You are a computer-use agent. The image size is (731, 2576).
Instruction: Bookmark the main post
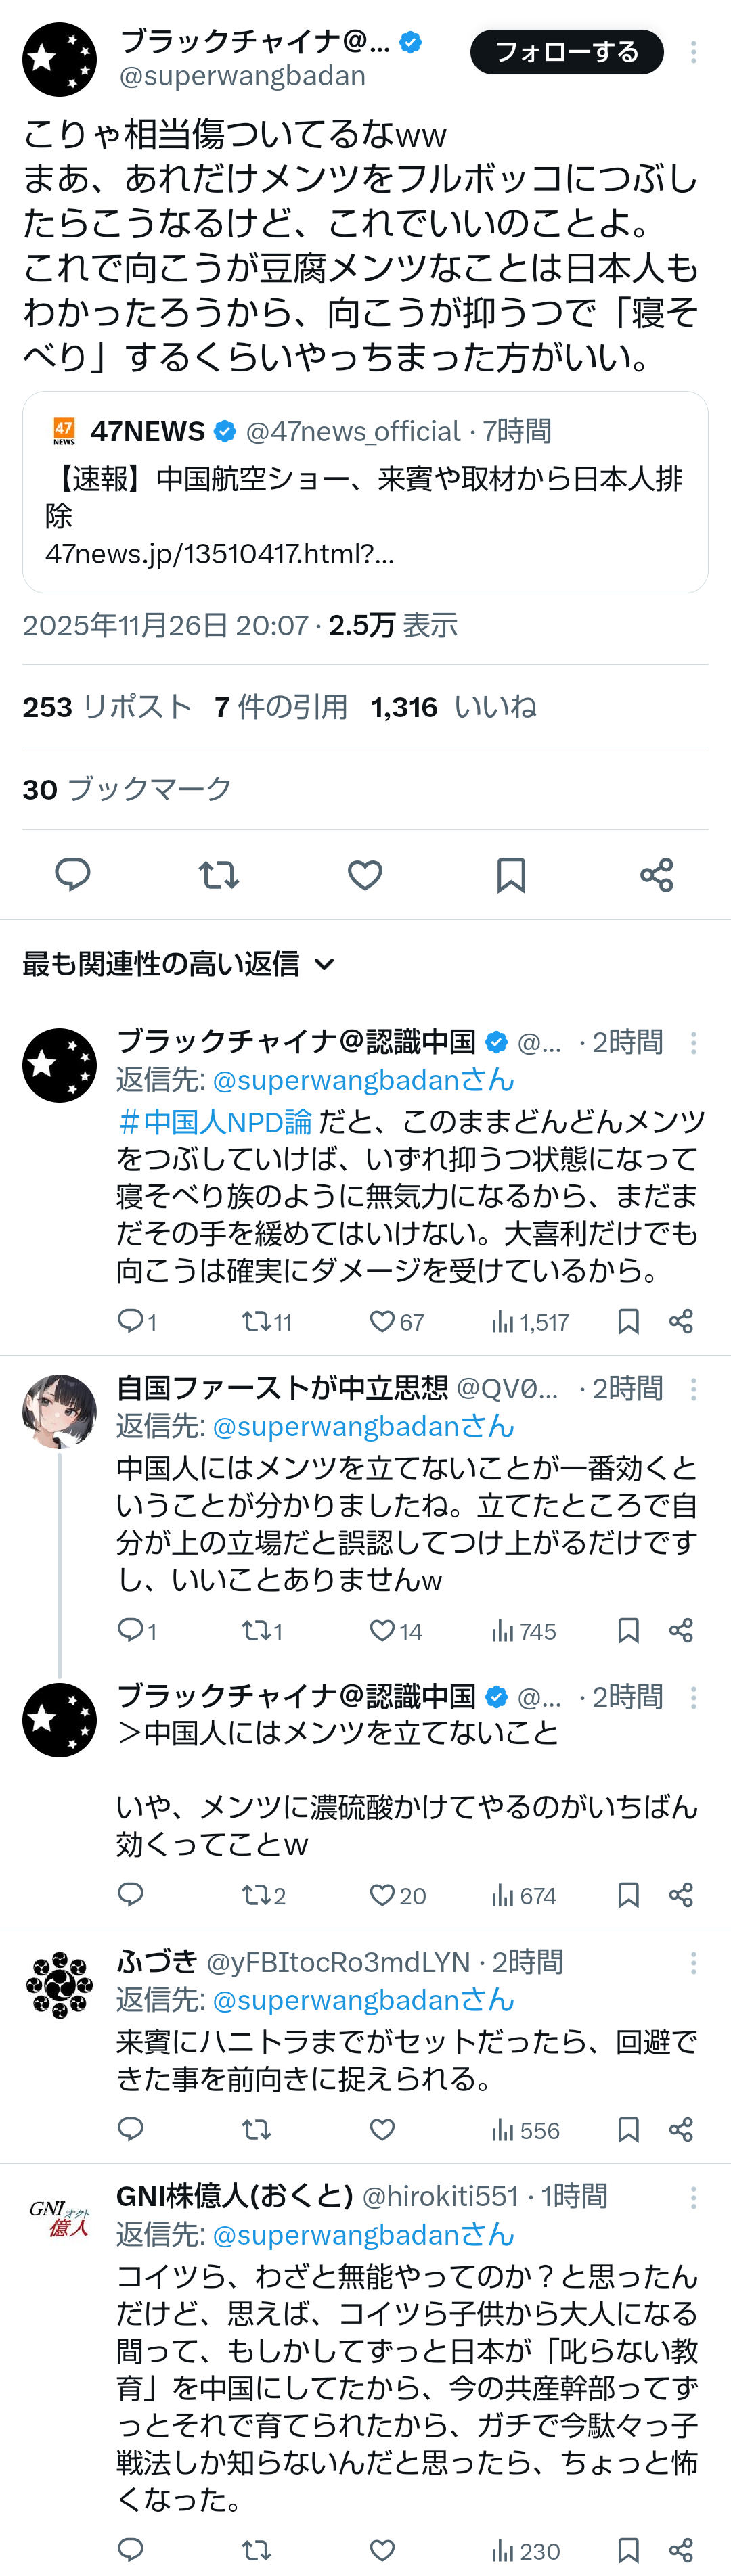pos(511,875)
